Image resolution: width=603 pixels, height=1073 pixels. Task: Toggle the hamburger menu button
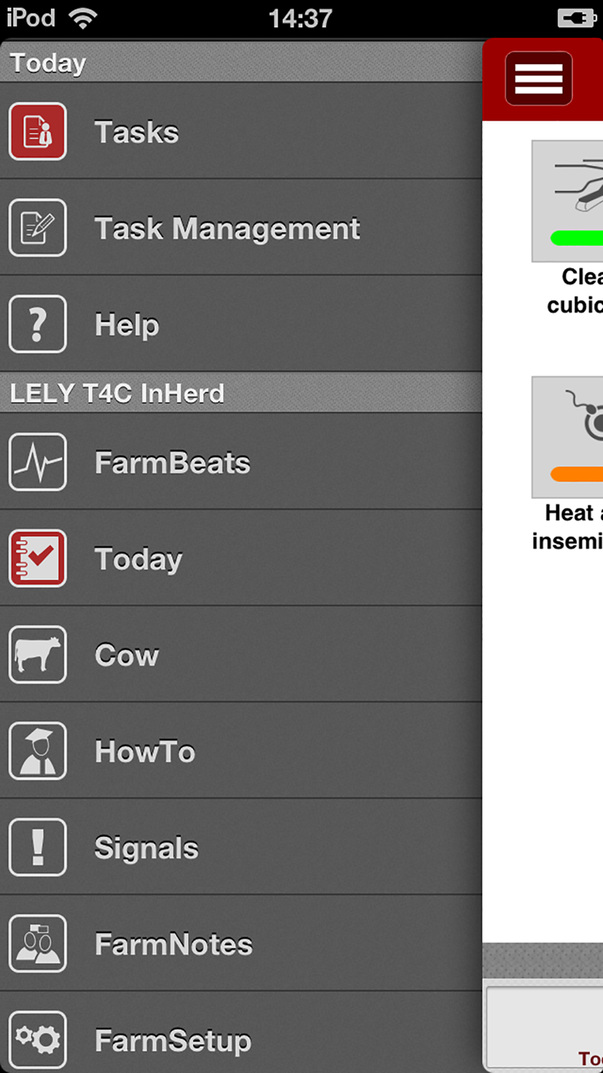538,79
